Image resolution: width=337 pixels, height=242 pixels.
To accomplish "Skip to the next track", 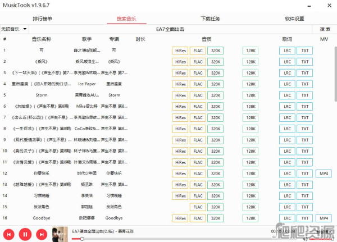I will click(42, 234).
